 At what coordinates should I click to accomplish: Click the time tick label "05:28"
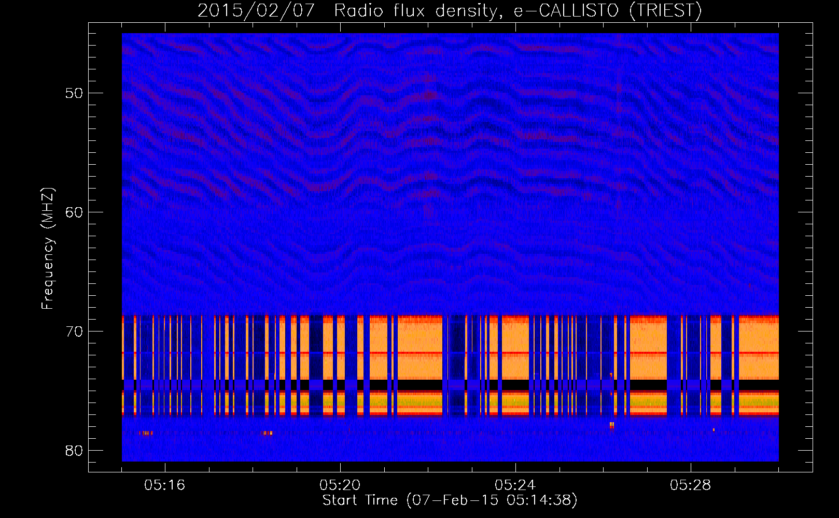pyautogui.click(x=691, y=485)
